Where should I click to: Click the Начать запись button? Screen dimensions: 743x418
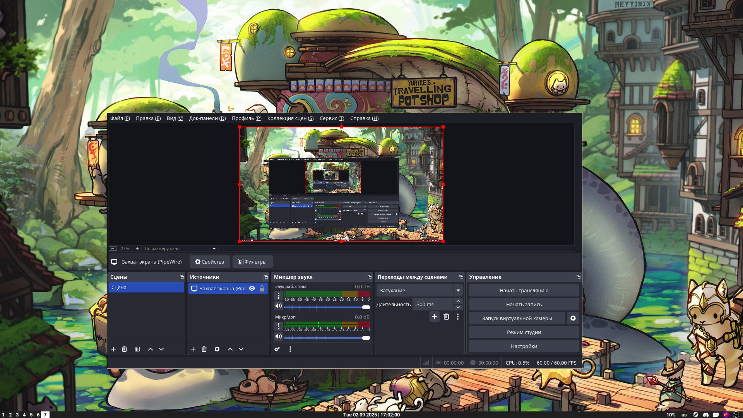pyautogui.click(x=524, y=304)
